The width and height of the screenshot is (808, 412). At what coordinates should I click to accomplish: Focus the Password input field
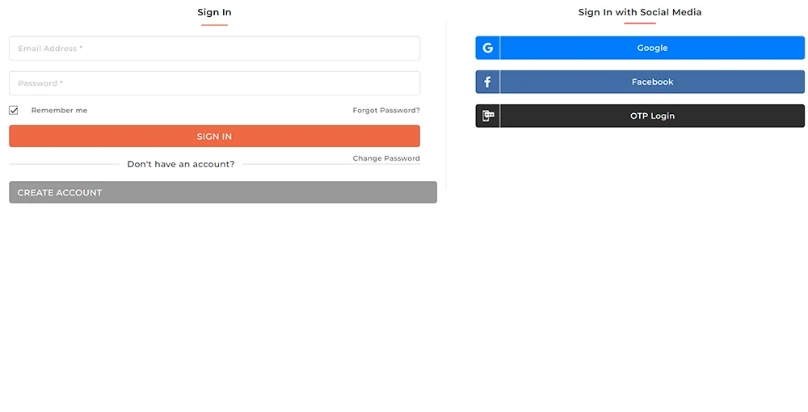point(214,83)
